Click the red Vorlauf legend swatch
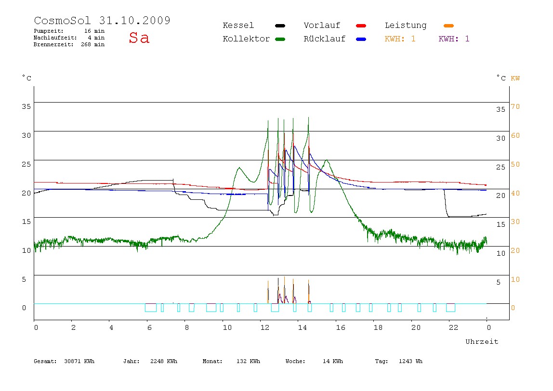Screen dimensions: 553x391 click(361, 26)
